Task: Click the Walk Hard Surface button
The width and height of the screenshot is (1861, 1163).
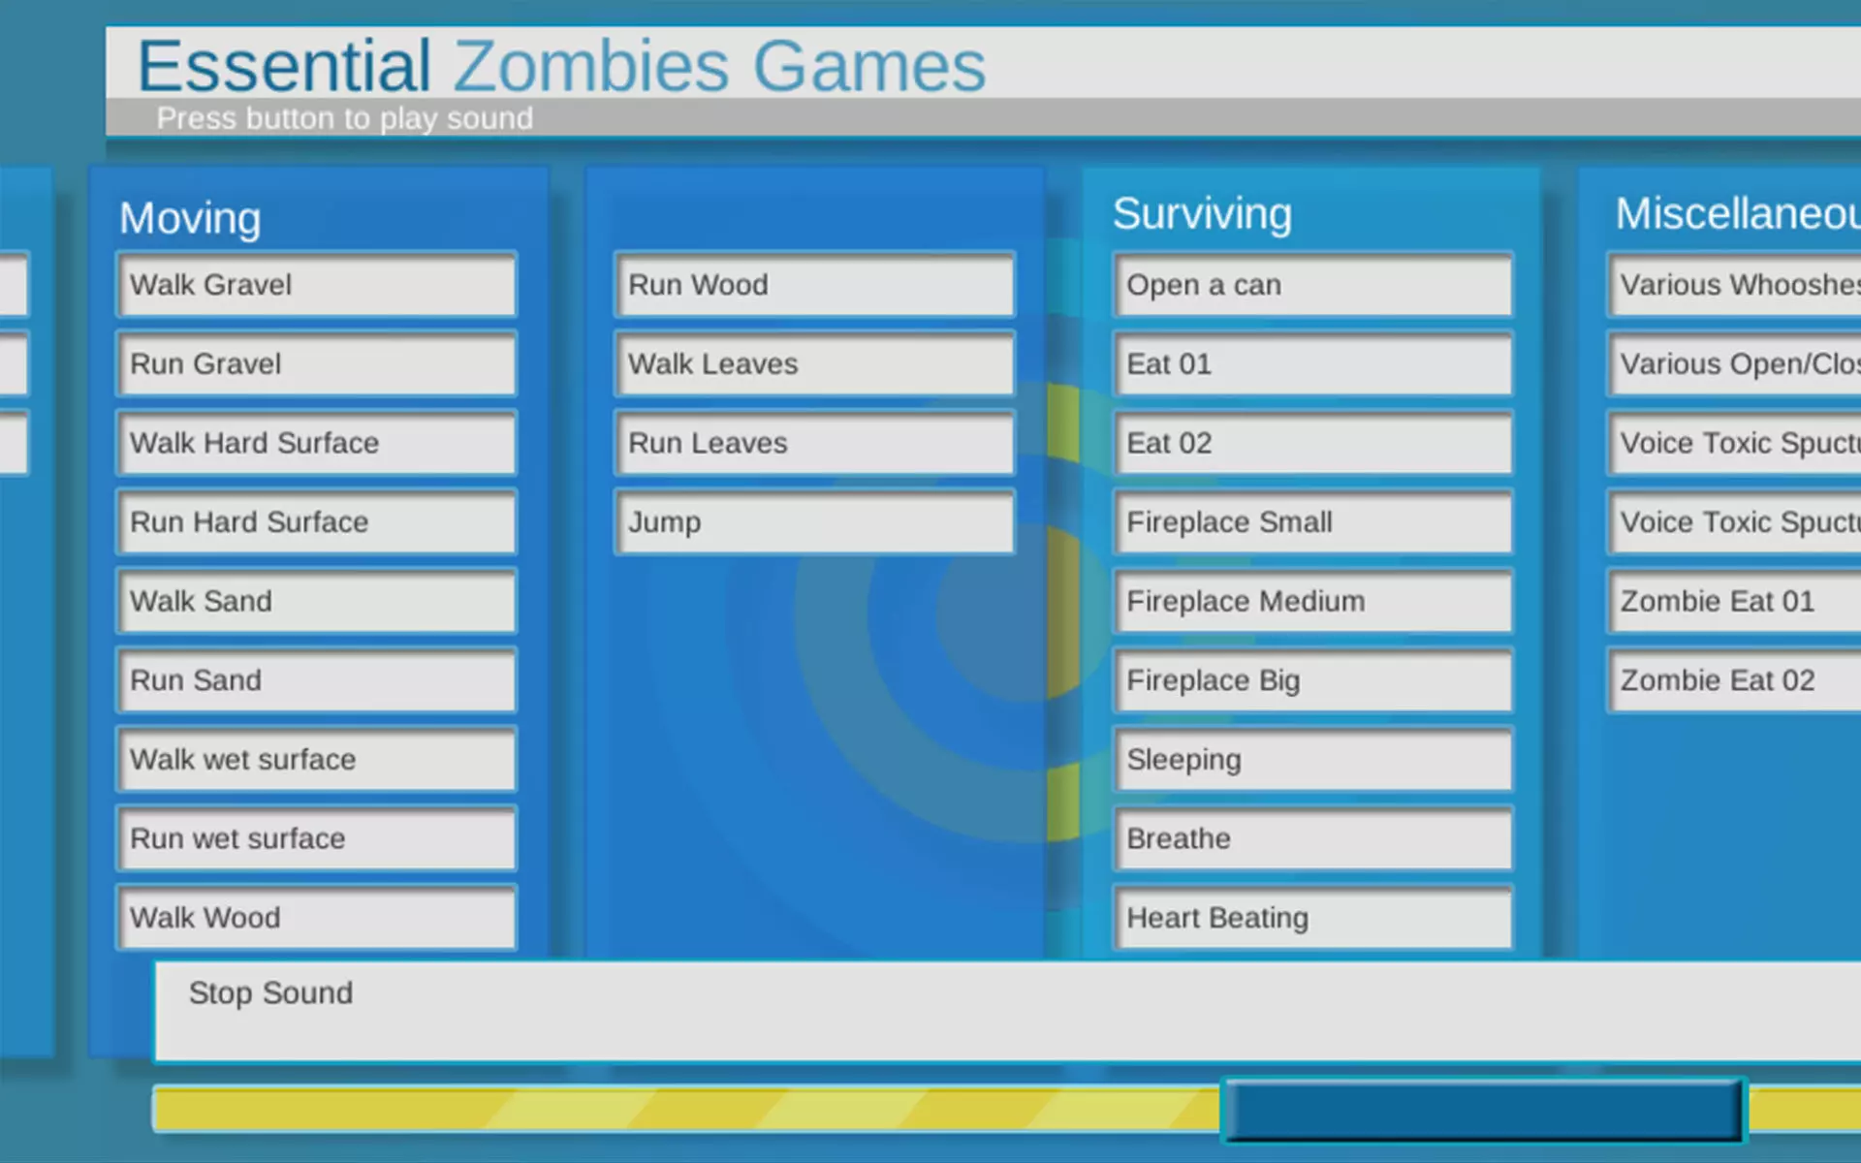Action: pos(316,444)
